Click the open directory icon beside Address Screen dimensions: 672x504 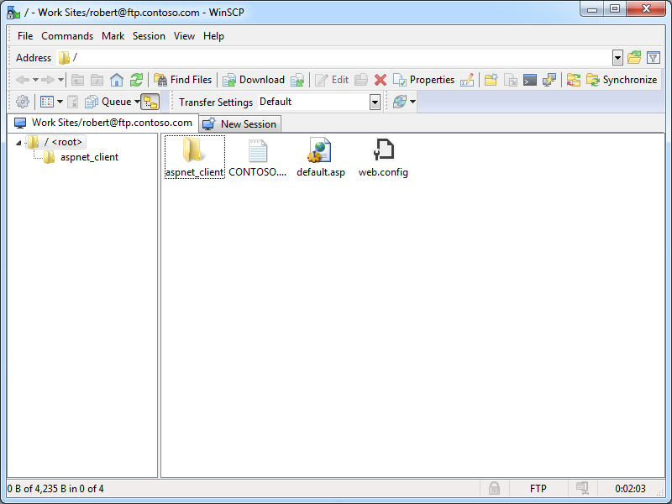click(635, 58)
